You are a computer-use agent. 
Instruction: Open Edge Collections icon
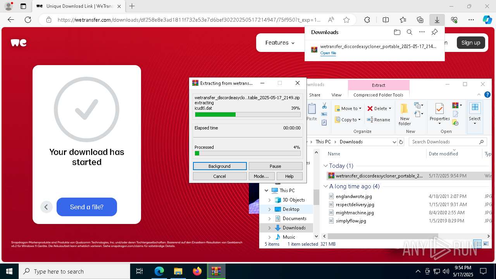click(420, 20)
